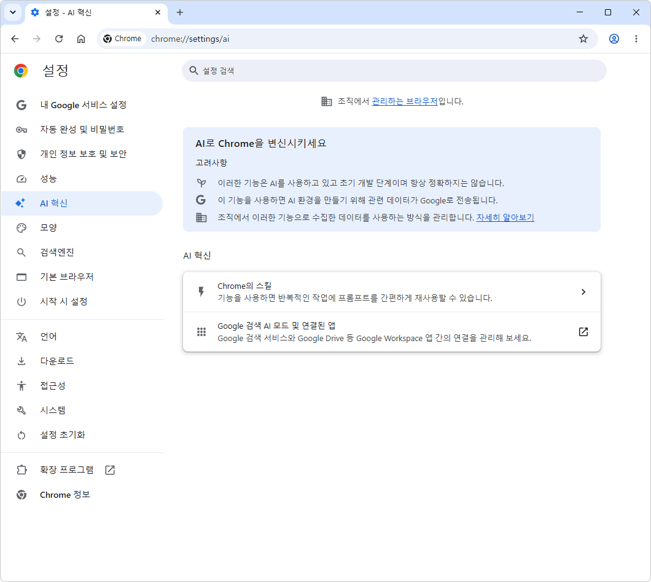Click the accessibility figure icon for 접근성
The height and width of the screenshot is (582, 651).
coord(21,386)
